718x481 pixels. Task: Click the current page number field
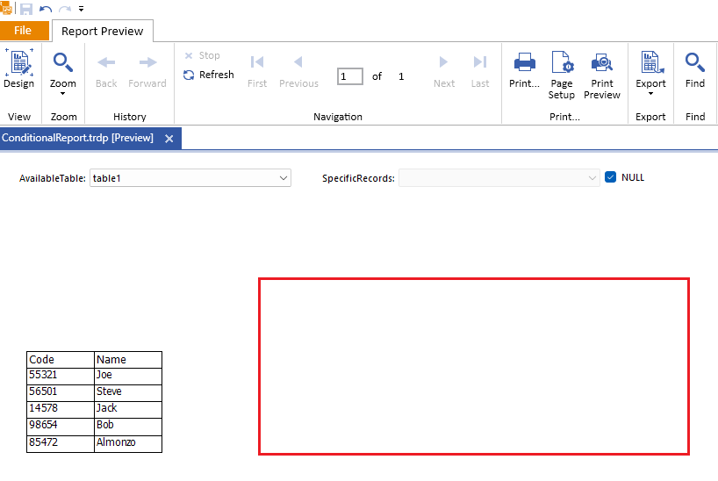(349, 76)
